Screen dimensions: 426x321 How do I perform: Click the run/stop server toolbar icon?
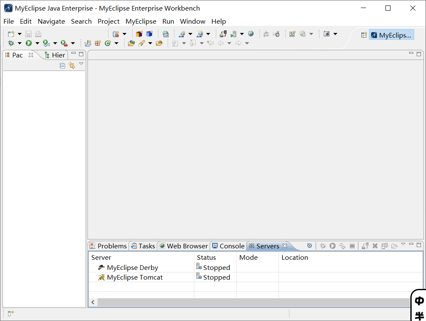tap(233, 34)
